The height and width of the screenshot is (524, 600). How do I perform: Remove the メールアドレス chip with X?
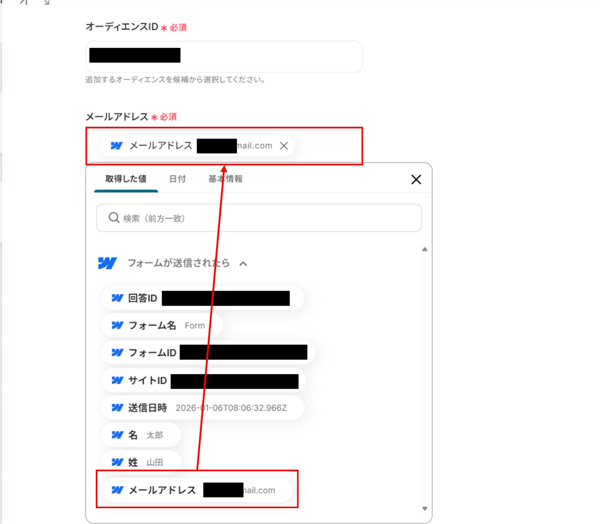(284, 145)
